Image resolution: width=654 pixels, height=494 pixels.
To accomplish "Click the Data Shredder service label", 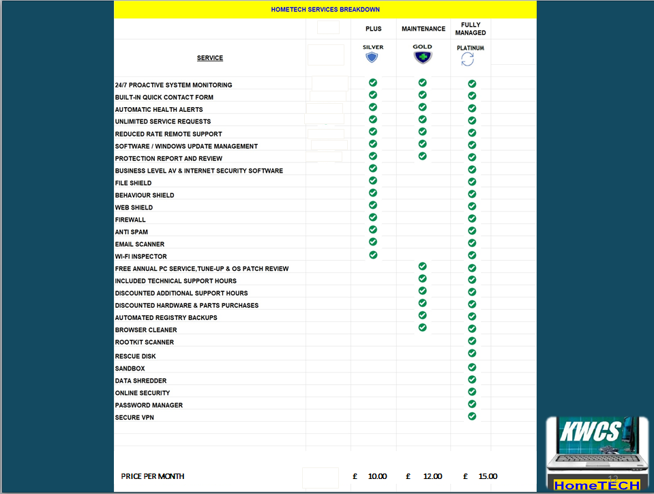I will tap(140, 381).
